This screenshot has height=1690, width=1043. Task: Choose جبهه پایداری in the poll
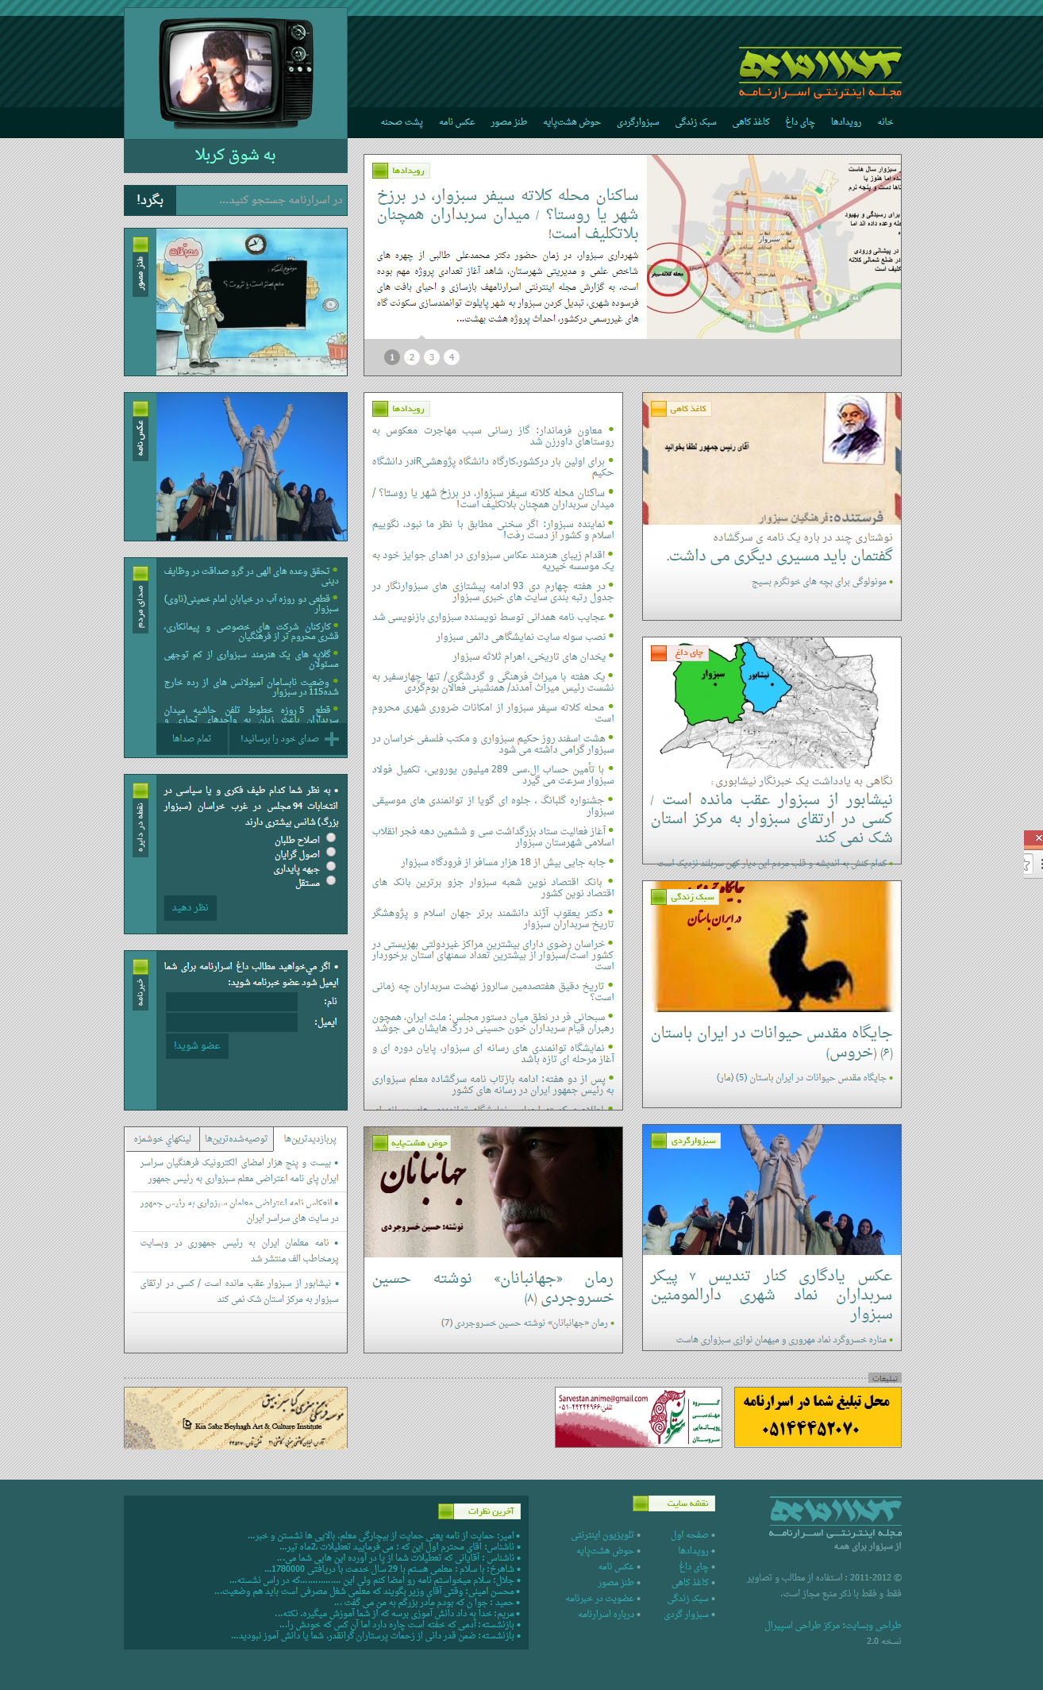tap(331, 866)
